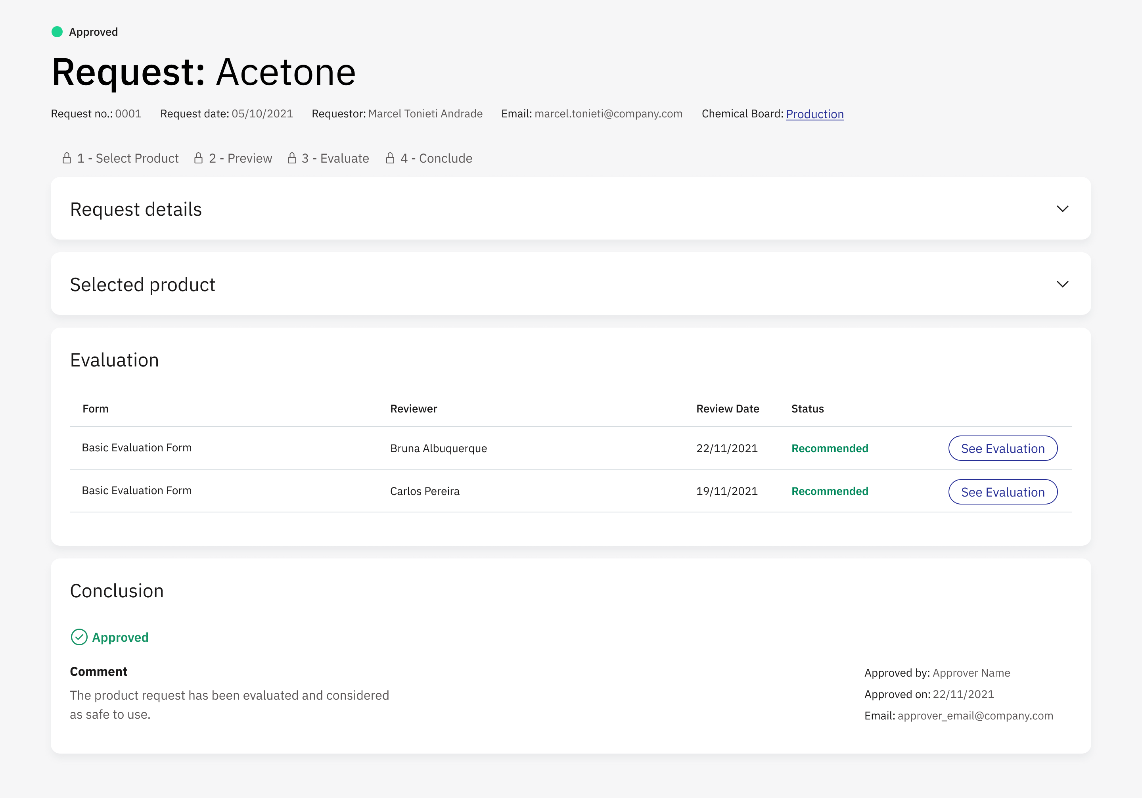Click the Reviewer column header
Screen dimensions: 1142x798
click(x=413, y=409)
